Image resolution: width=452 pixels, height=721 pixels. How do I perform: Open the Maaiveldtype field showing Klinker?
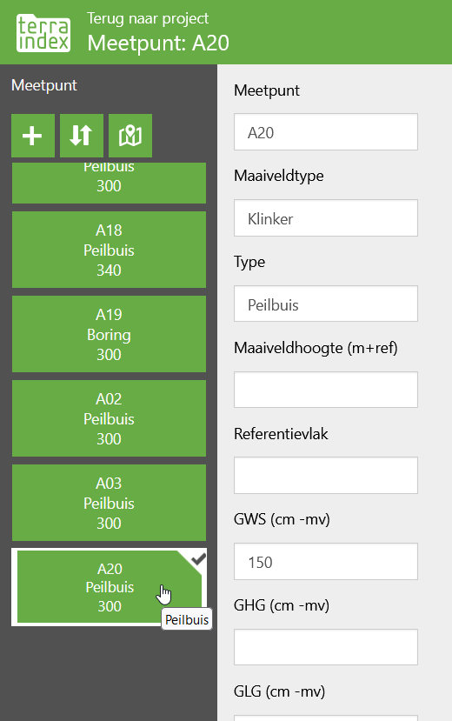click(x=326, y=218)
